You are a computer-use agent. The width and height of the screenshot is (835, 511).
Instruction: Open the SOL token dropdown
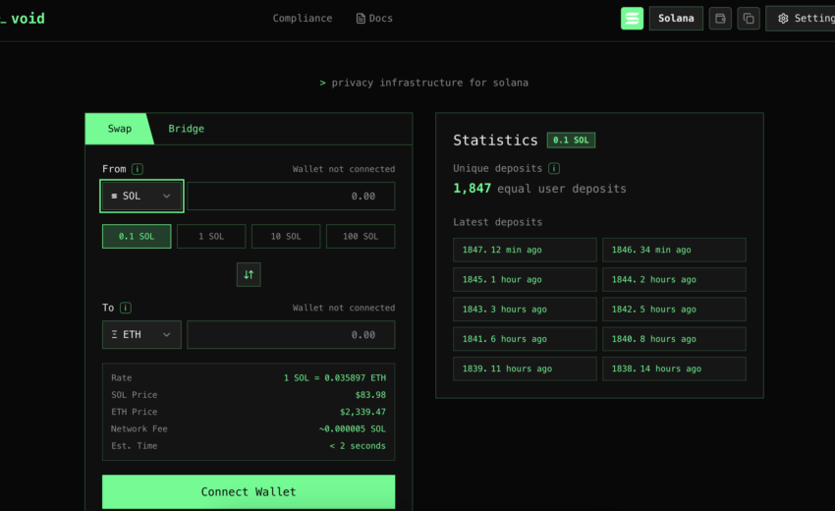click(141, 197)
